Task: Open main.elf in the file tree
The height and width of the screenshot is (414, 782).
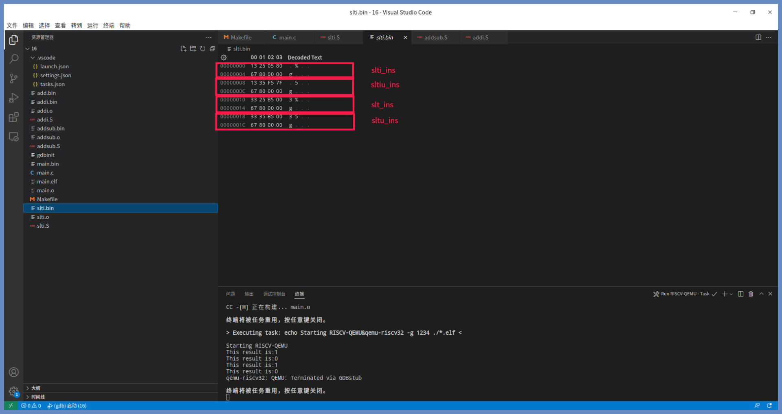Action: 47,182
